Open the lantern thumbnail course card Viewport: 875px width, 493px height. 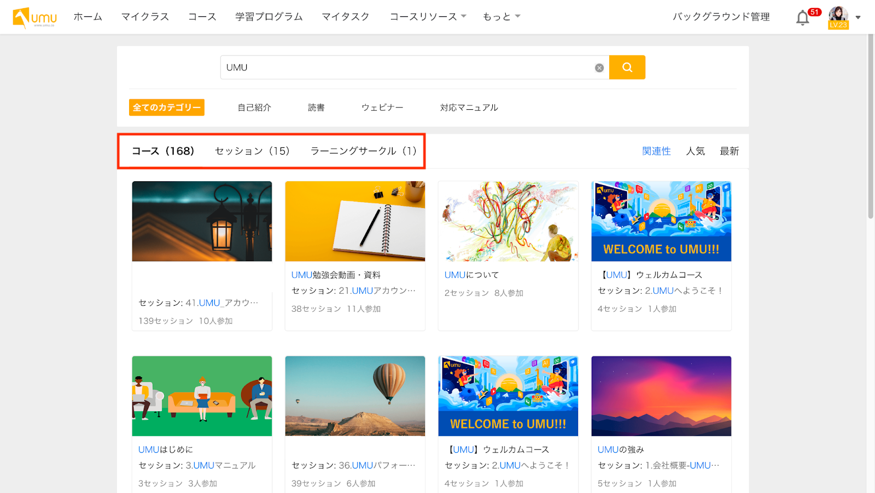(x=202, y=221)
